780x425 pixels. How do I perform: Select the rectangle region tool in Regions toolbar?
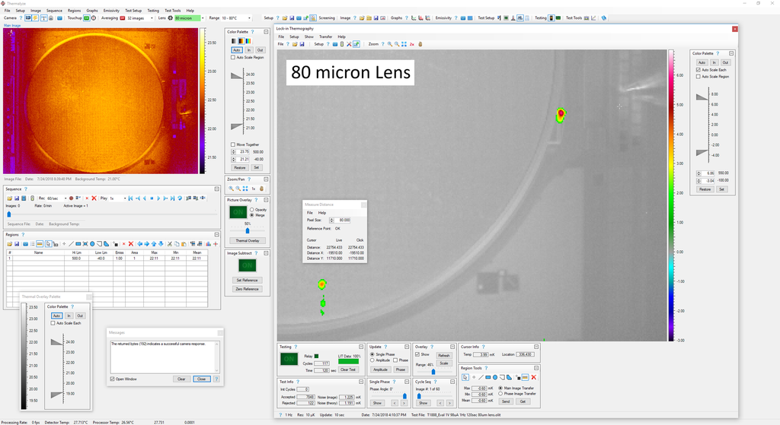tap(78, 244)
